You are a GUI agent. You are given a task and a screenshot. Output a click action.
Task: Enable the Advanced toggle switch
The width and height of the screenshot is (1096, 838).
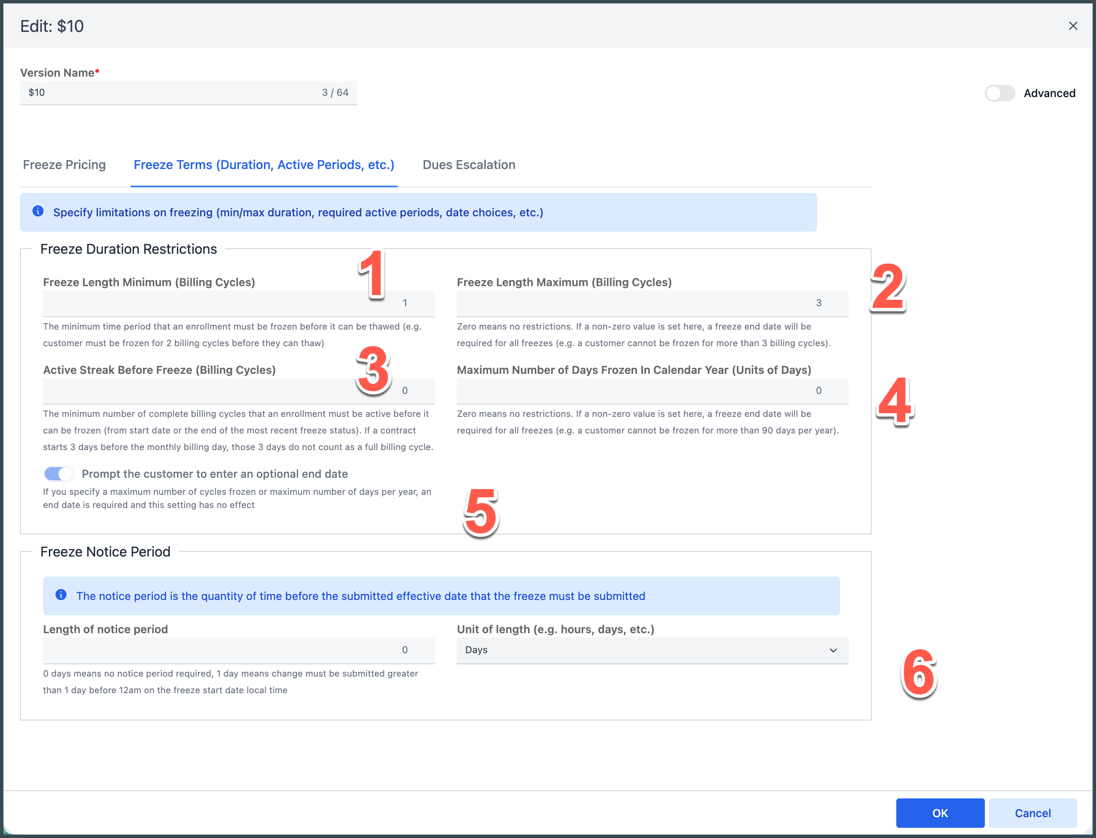point(1000,93)
